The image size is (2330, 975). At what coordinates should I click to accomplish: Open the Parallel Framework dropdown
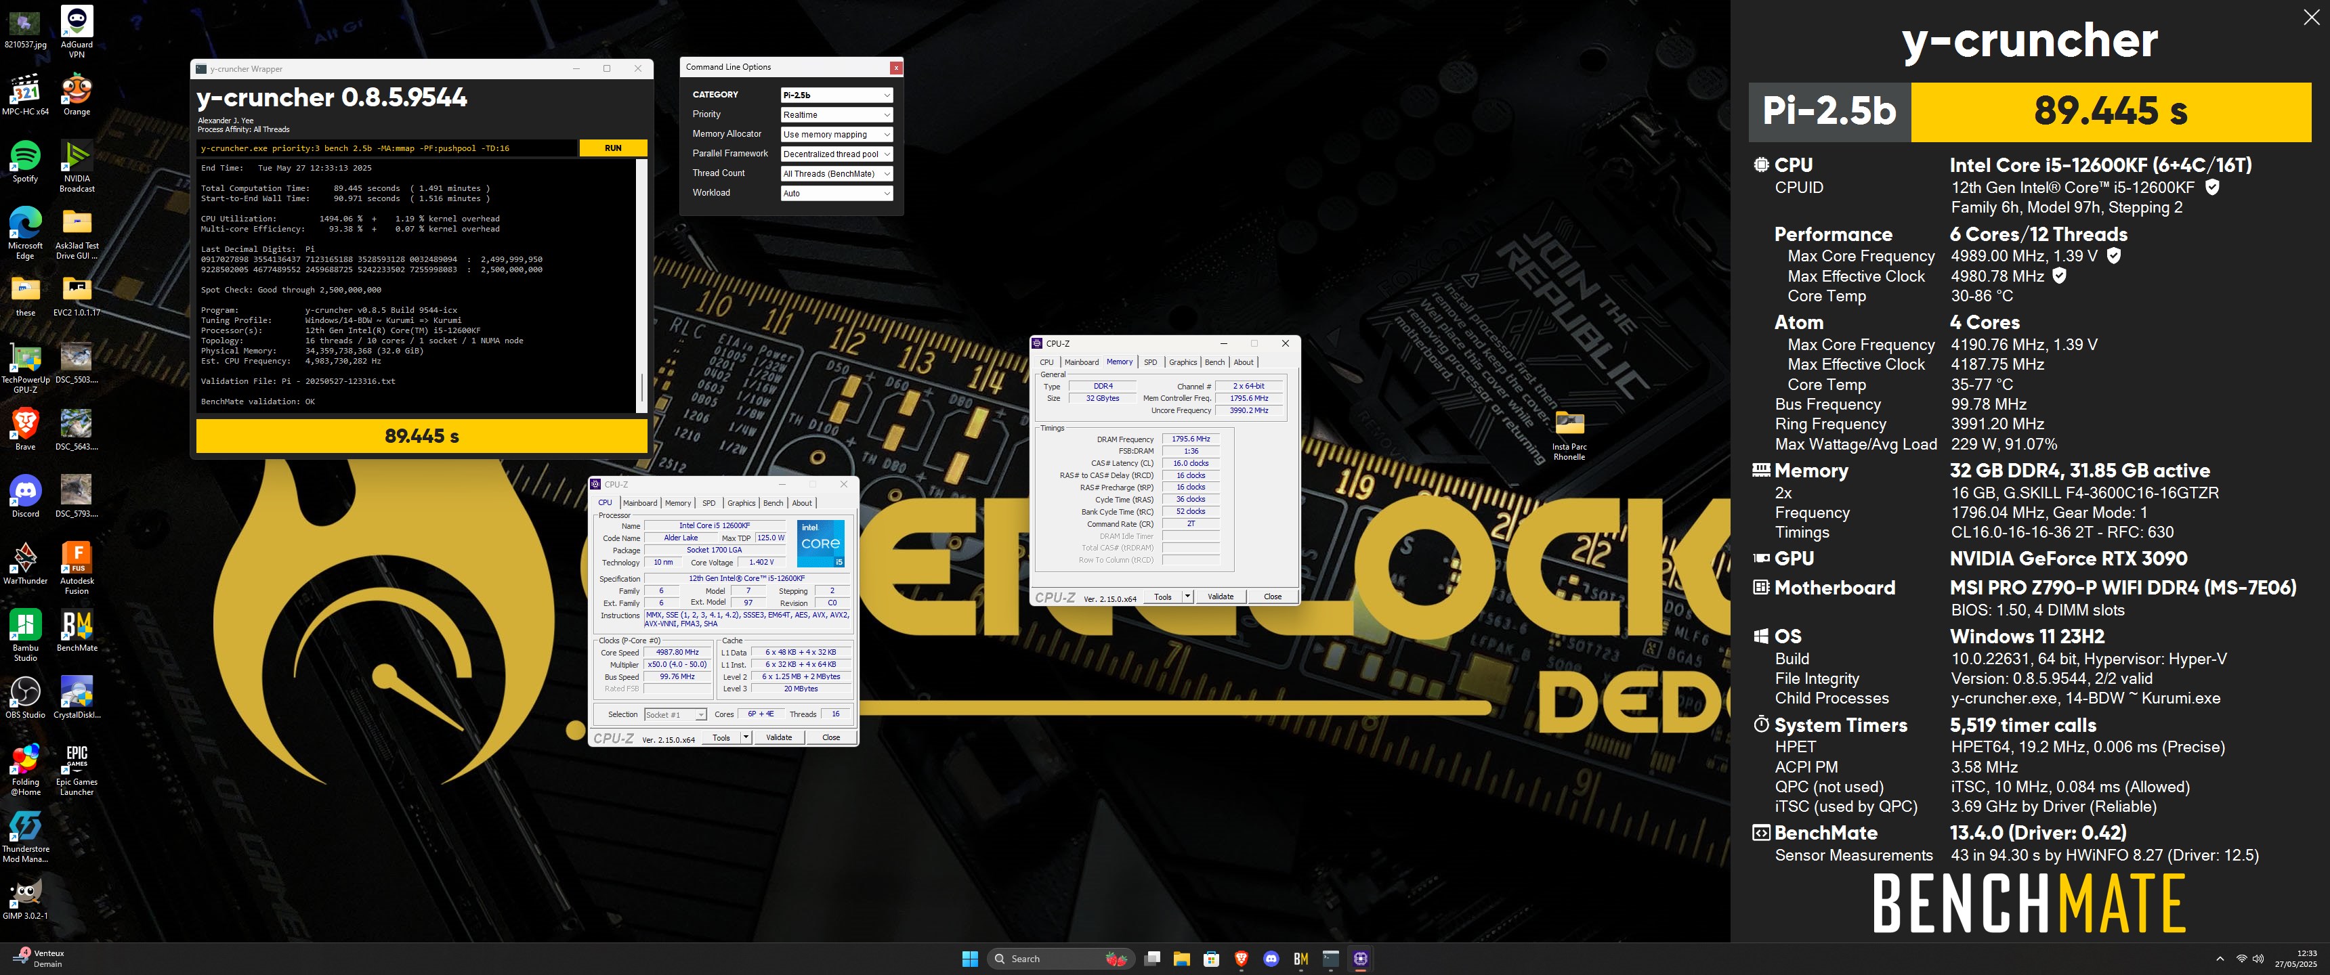pos(836,154)
